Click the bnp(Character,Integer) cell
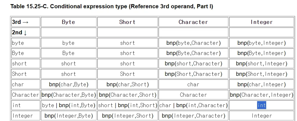Image resolution: width=297 pixels, height=121 pixels. point(262,95)
